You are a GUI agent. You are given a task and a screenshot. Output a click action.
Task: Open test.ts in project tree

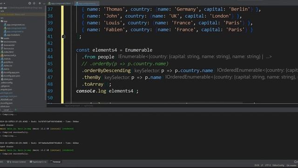[x=5, y=69]
